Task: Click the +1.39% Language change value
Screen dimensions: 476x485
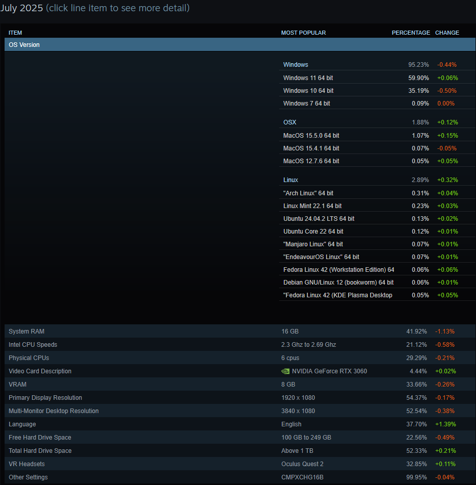Action: coord(445,424)
